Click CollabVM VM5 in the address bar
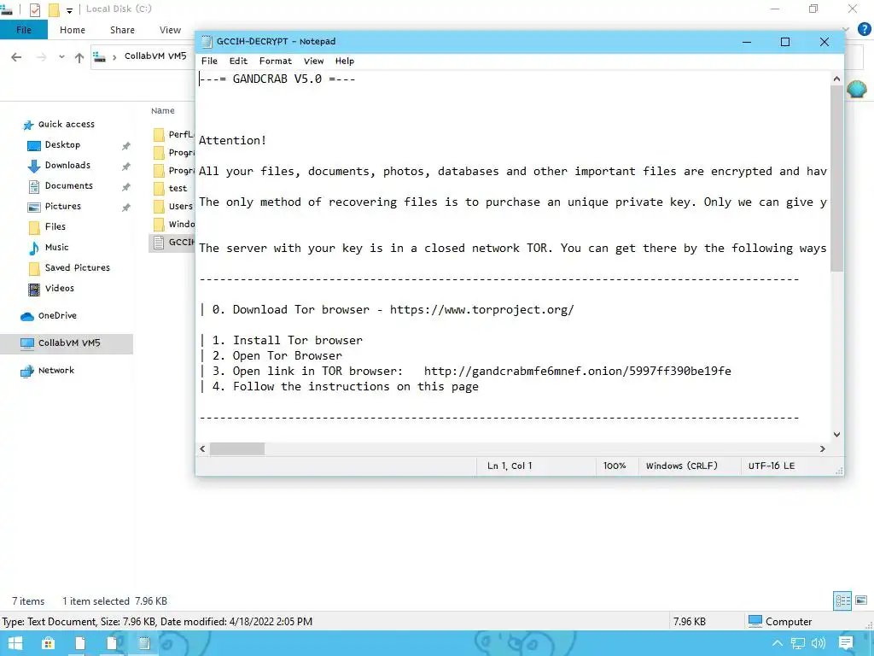 pos(155,56)
